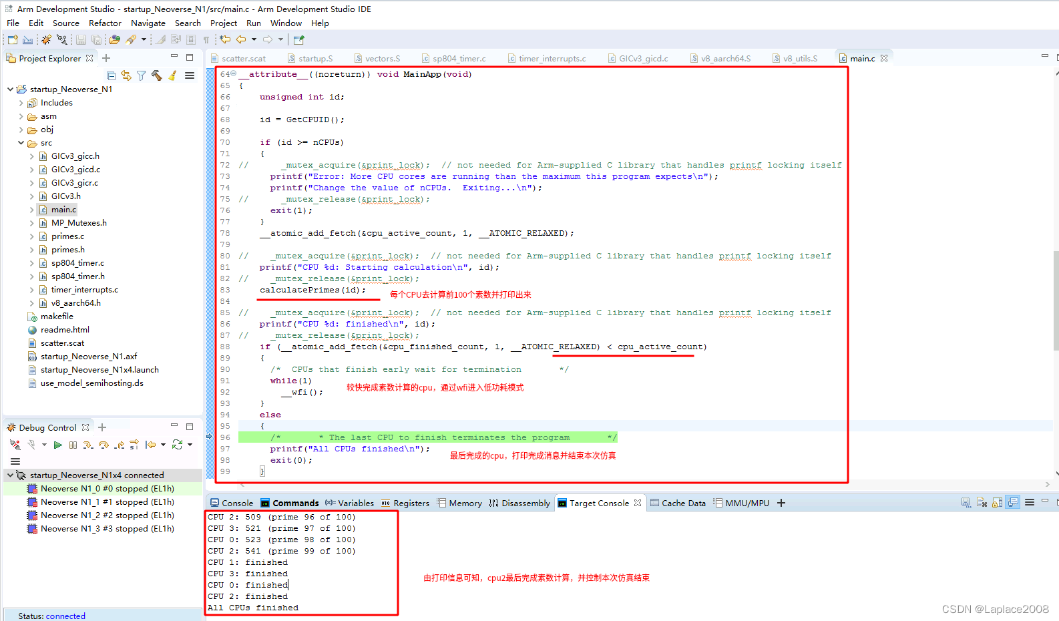This screenshot has width=1059, height=621.
Task: Click the hammer Build icon in Project Explorer
Action: 157,75
